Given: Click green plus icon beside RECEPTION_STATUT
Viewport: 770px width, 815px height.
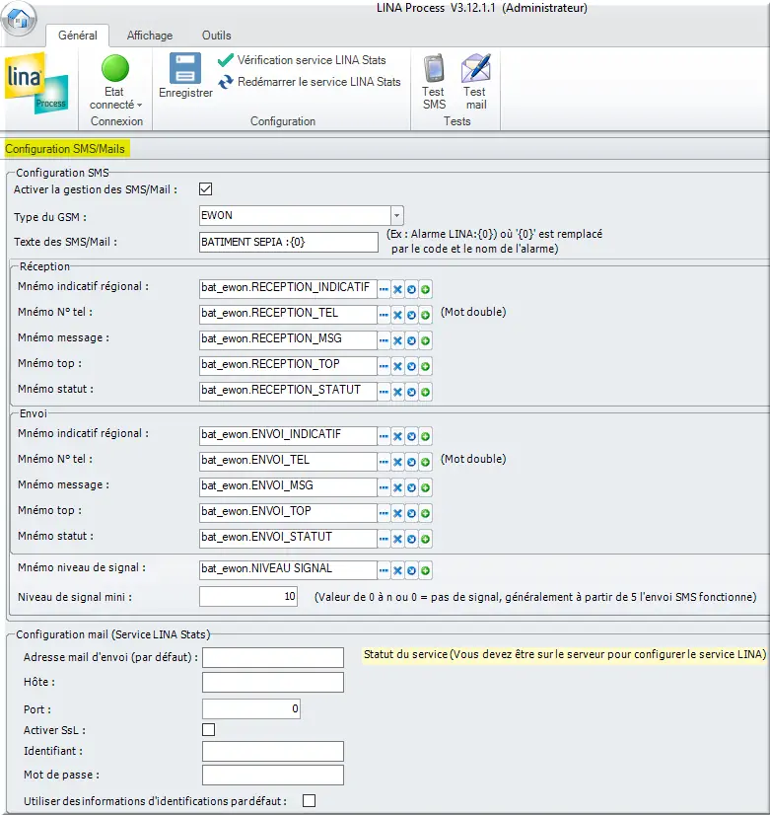Looking at the screenshot, I should [x=425, y=392].
